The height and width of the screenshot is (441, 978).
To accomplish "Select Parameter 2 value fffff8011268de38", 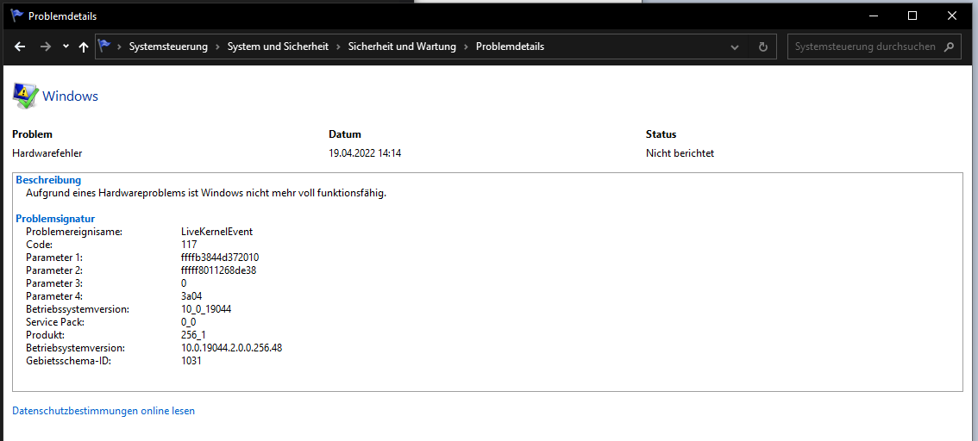I will pos(219,270).
